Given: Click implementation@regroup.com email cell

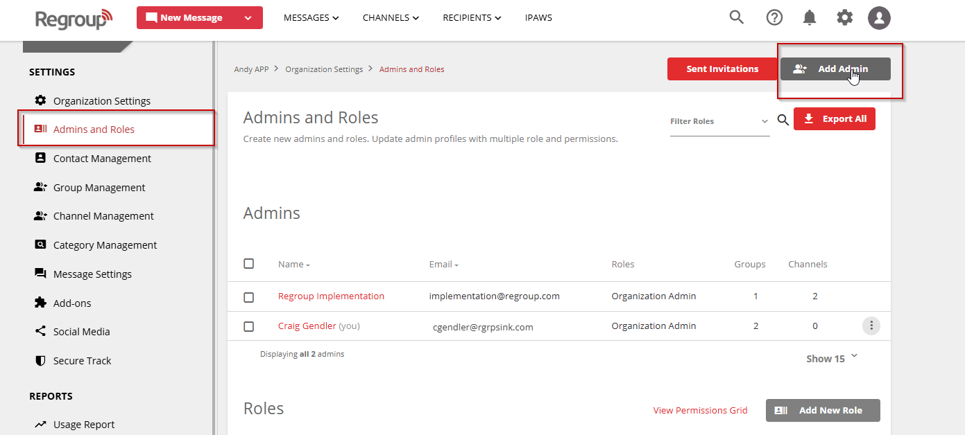Looking at the screenshot, I should pos(494,296).
